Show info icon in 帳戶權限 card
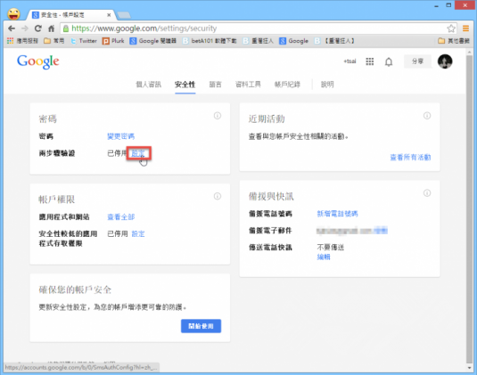The height and width of the screenshot is (375, 477). [x=218, y=196]
